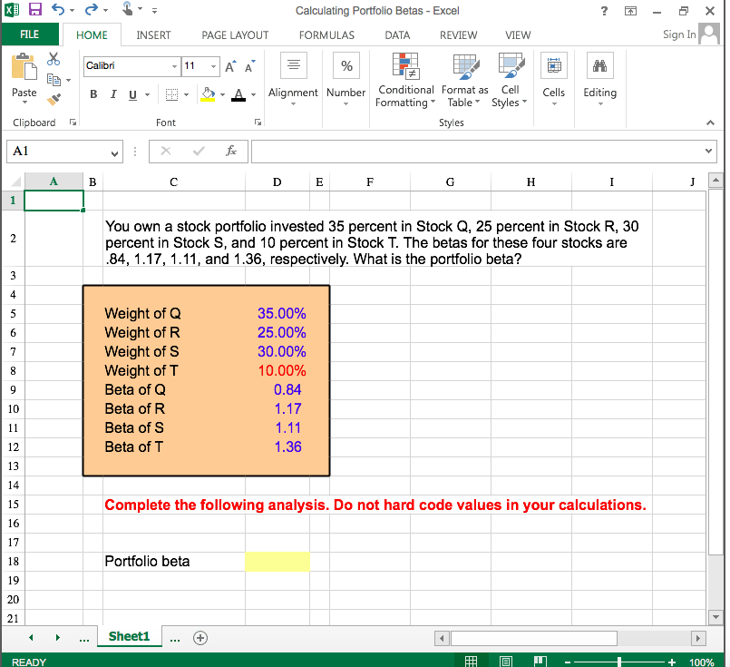Switch to Normal view grid icon

pyautogui.click(x=472, y=661)
